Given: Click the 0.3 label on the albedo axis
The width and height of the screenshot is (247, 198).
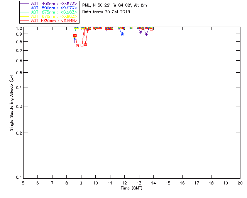Looking at the screenshot, I should (x=19, y=106).
